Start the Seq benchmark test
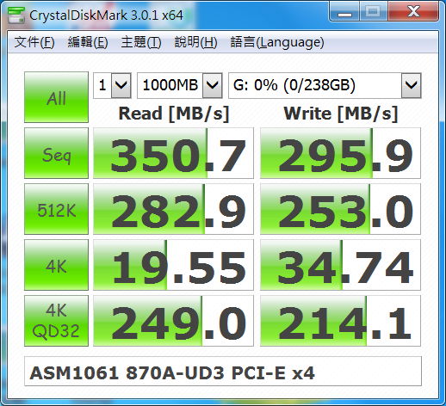 click(56, 153)
